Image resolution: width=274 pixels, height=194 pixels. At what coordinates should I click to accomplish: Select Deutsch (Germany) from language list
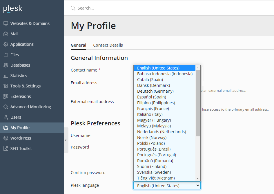pyautogui.click(x=155, y=91)
